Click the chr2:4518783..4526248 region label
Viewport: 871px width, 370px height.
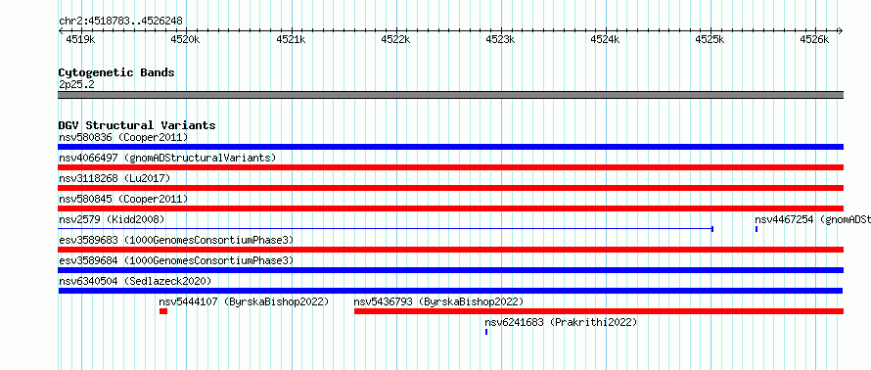coord(120,22)
